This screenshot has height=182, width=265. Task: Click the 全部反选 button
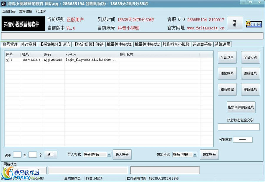250,57
